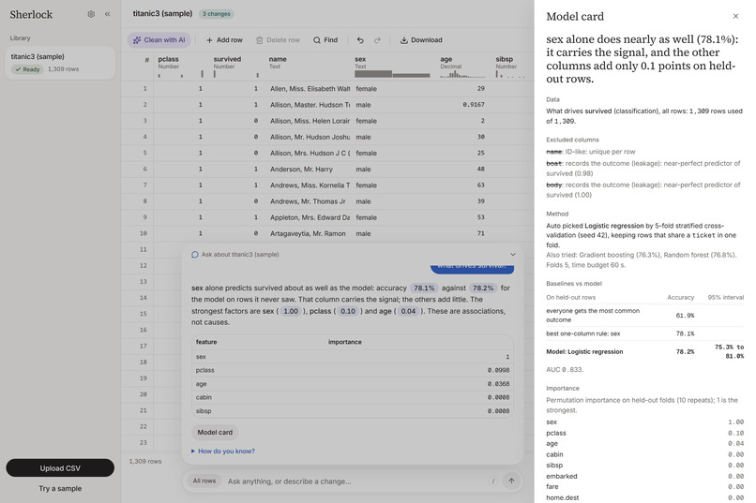This screenshot has height=503, width=756.
Task: Select the sibsp column header
Action: [x=512, y=67]
